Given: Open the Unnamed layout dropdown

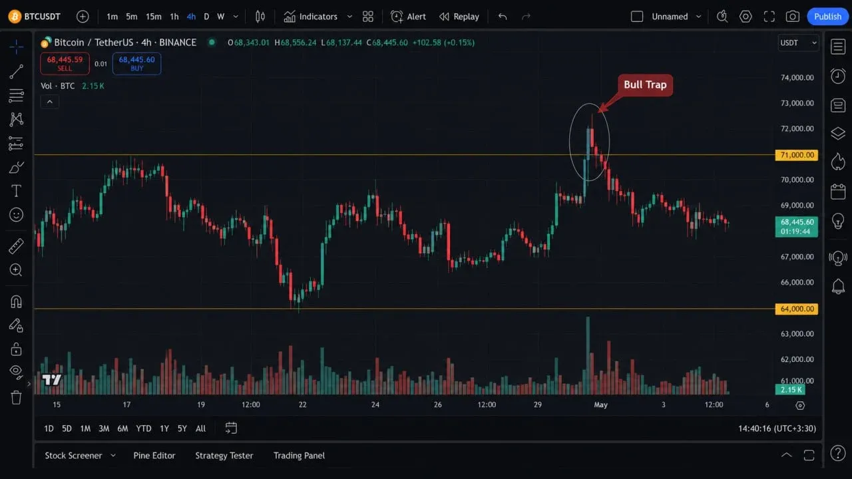Looking at the screenshot, I should coord(678,17).
